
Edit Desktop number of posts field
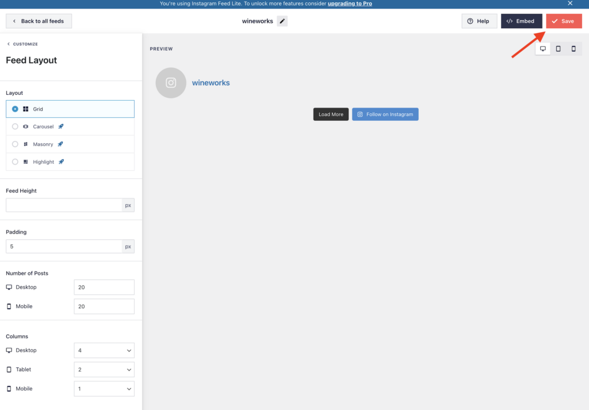tap(104, 287)
